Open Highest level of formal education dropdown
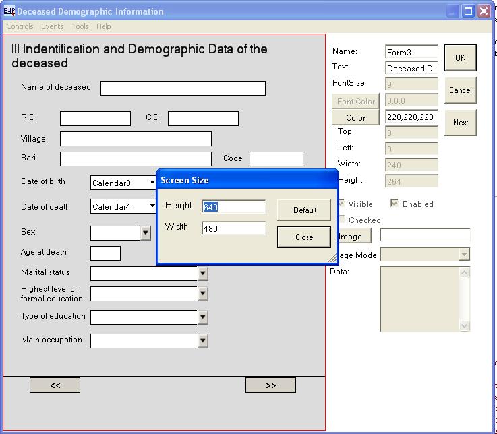This screenshot has height=434, width=497. click(x=203, y=294)
